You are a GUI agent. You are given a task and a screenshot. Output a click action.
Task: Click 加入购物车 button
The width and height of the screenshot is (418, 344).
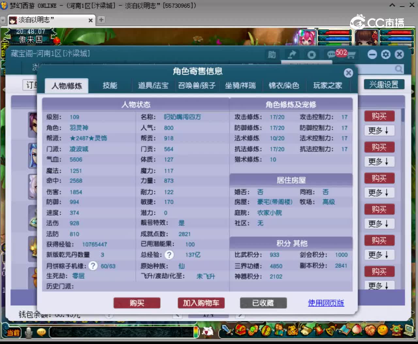point(201,303)
